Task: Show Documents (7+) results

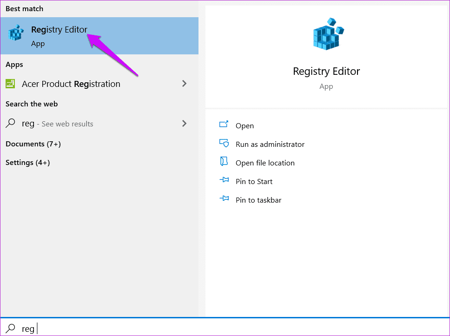Action: (33, 144)
